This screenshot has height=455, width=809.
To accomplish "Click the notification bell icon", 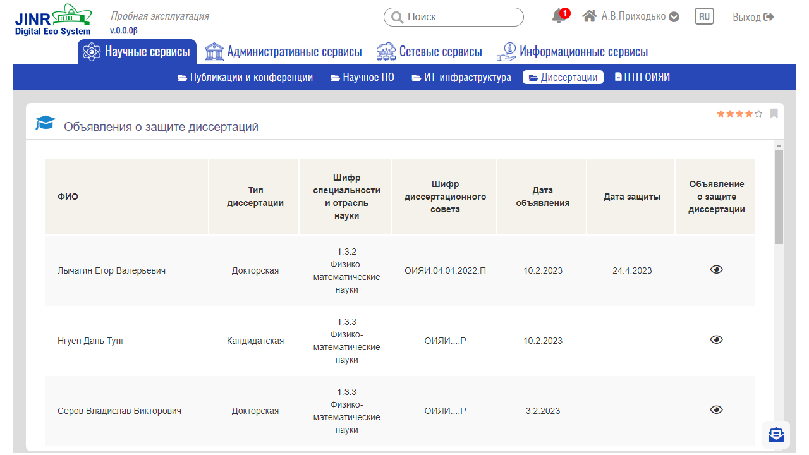I will 559,16.
